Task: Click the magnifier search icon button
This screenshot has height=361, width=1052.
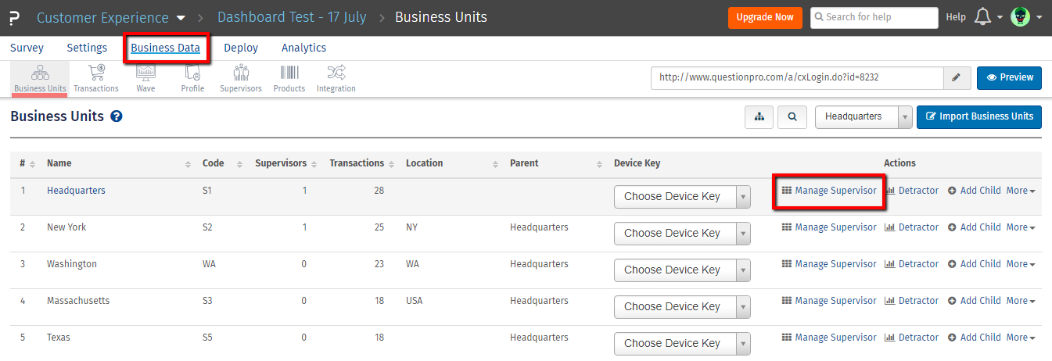Action: pos(792,116)
